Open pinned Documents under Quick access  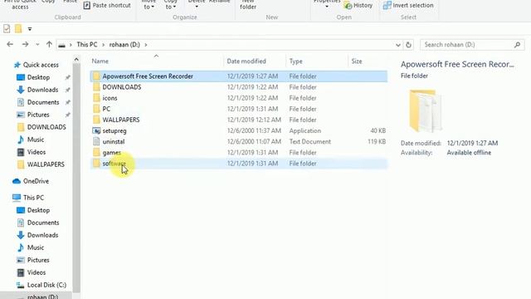coord(43,102)
